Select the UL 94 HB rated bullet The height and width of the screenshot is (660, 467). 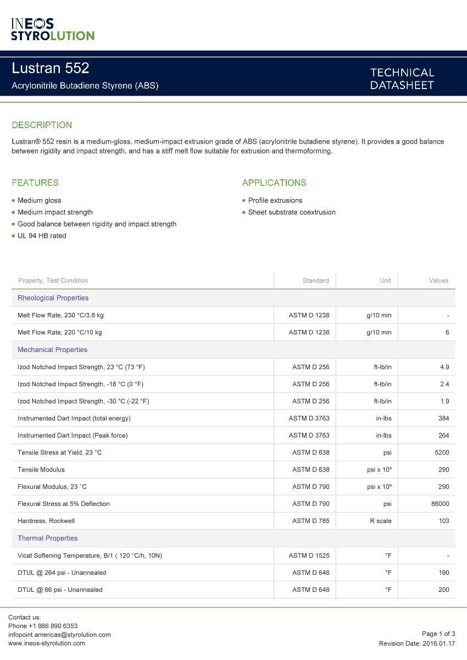pos(42,235)
